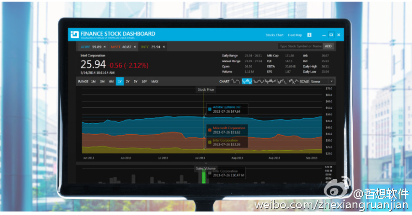Image resolution: width=412 pixels, height=215 pixels.
Task: Click the red -0.56 (-2.12%) change value
Action: pos(129,65)
